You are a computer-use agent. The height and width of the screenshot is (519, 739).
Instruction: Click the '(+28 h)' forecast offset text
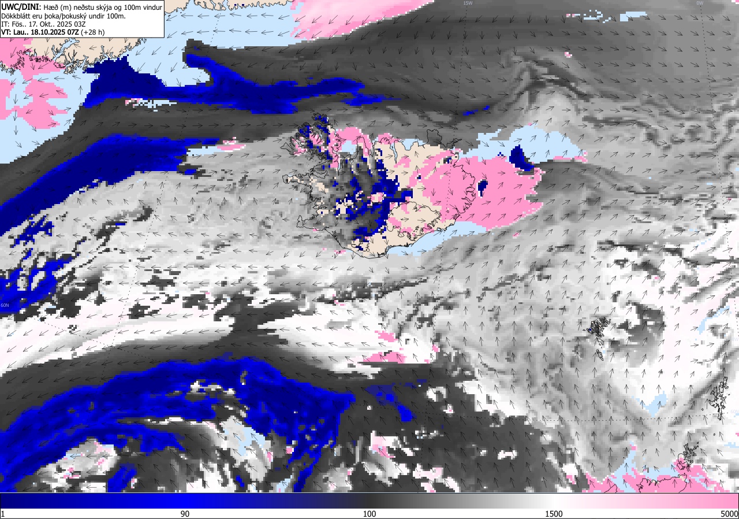93,33
